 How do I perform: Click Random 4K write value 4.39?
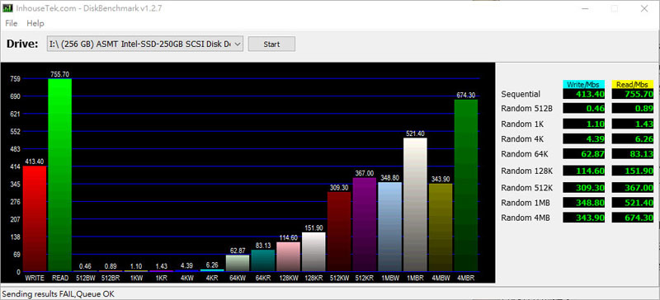(584, 138)
